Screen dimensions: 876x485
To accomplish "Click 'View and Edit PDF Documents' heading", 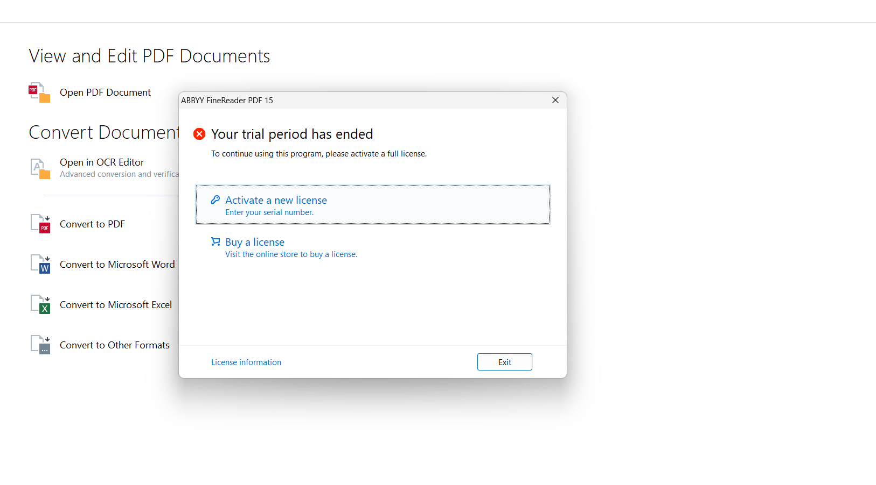I will coord(149,56).
